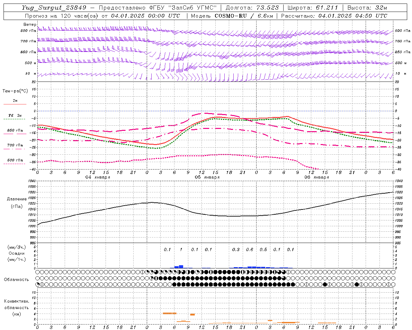This screenshot has height=330, width=412.
Task: Click the (км) unit under convective cloud label
Action: click(16, 314)
